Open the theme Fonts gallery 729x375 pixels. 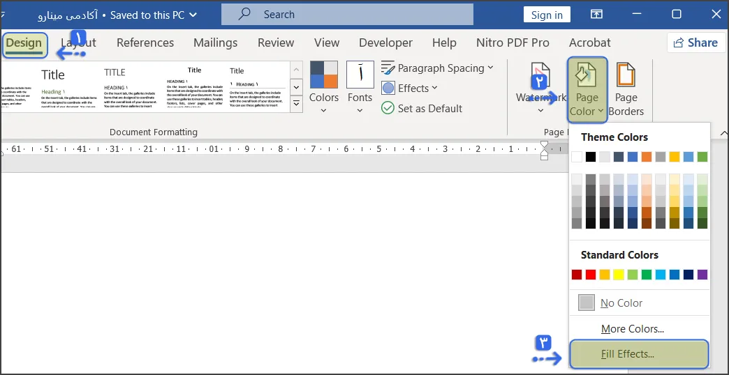tap(360, 89)
